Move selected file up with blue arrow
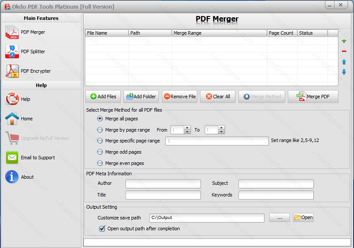The height and width of the screenshot is (248, 354). 344,61
